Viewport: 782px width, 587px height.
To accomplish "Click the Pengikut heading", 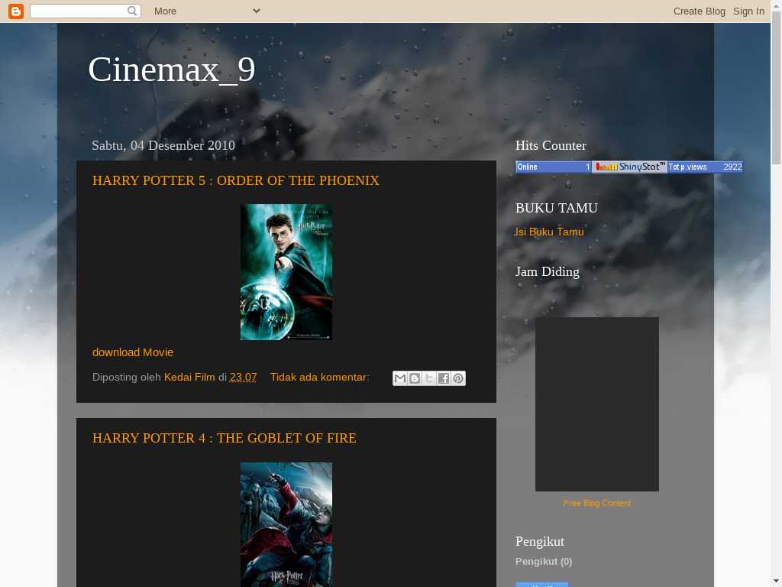I will [x=540, y=541].
